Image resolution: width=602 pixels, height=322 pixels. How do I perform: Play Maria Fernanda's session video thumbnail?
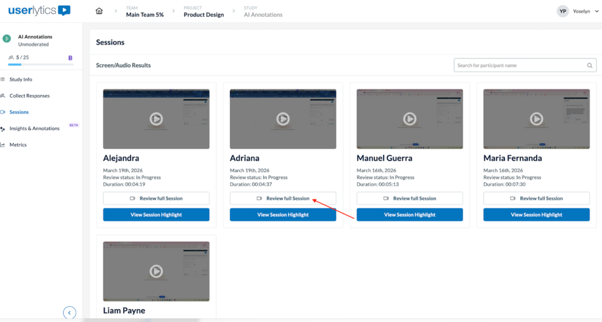(536, 119)
